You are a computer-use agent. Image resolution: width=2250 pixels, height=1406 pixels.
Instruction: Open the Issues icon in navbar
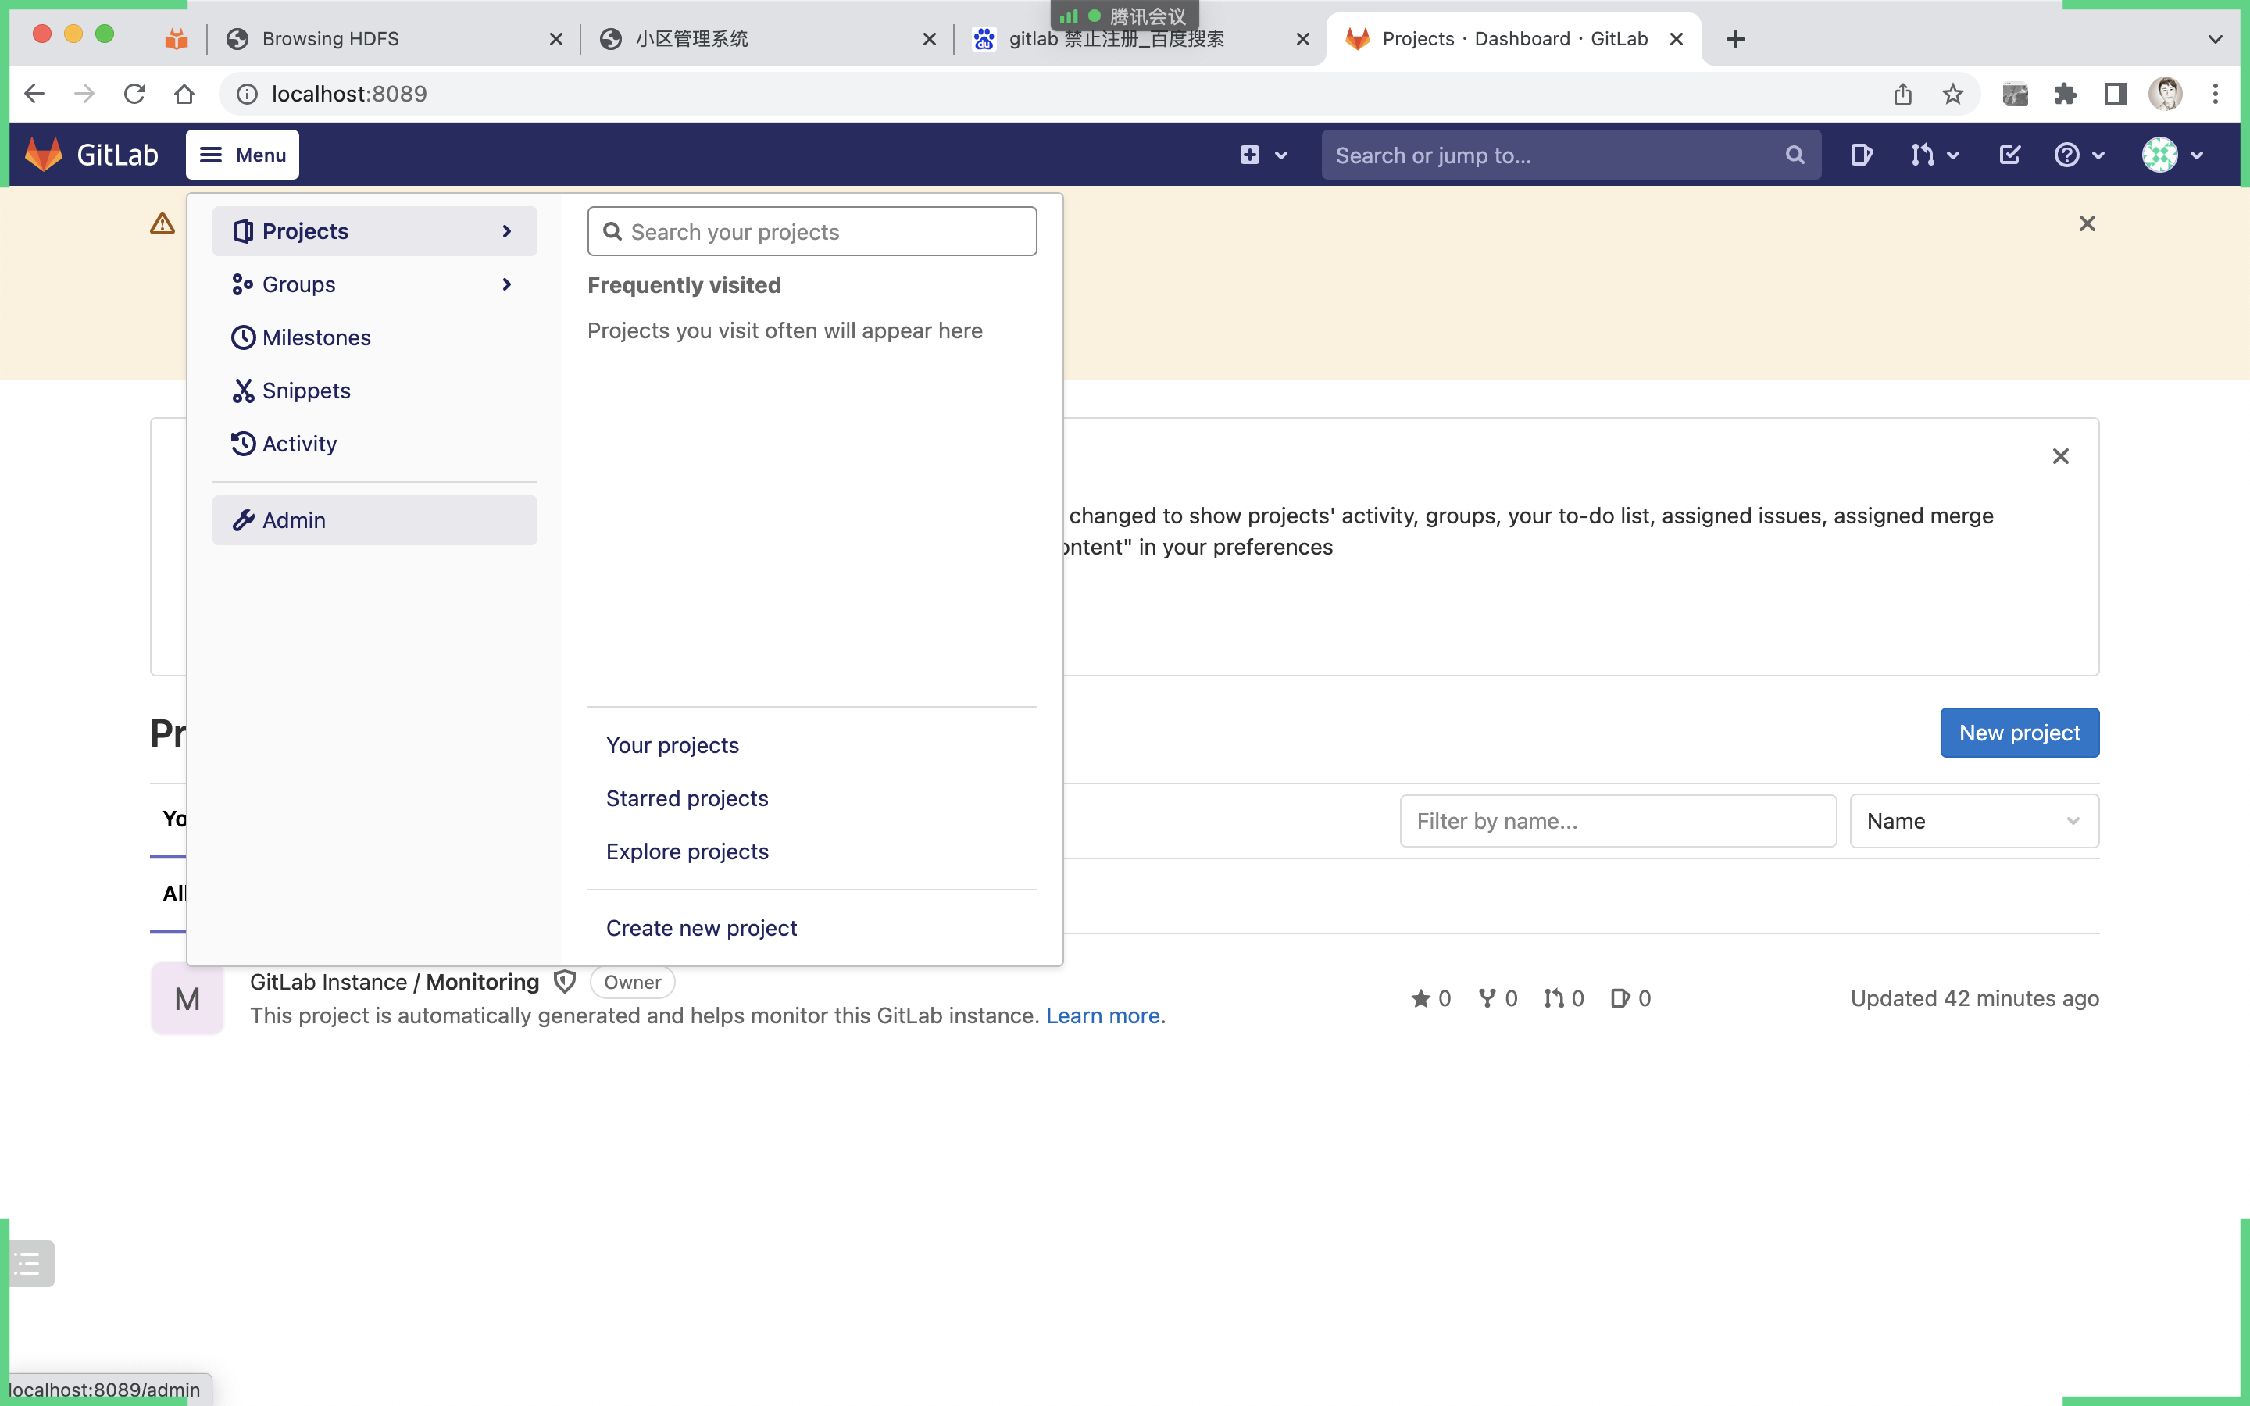click(x=1860, y=155)
